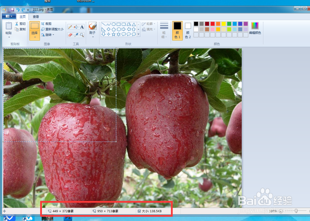Select the Four-point star shape
This screenshot has height=221, width=310.
[x=108, y=34]
